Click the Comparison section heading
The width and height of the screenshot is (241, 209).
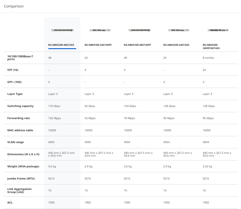point(14,6)
